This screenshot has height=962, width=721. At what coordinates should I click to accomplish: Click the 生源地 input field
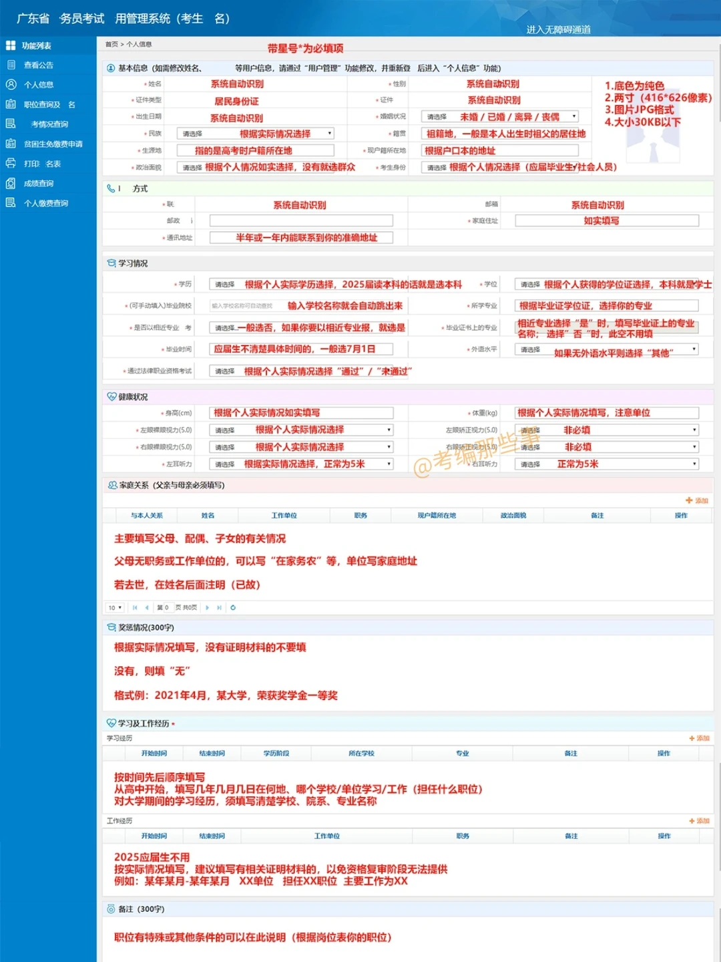coord(256,150)
